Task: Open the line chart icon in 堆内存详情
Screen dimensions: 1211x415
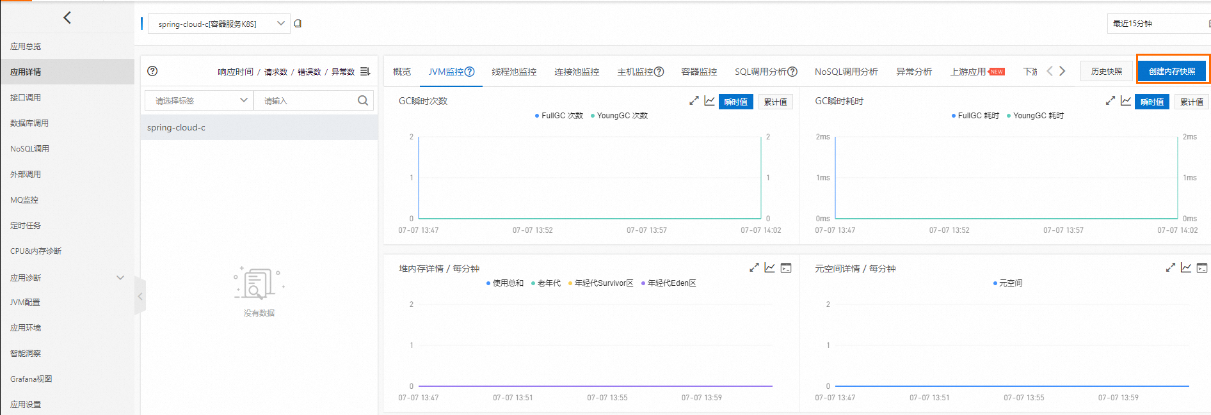Action: (769, 268)
